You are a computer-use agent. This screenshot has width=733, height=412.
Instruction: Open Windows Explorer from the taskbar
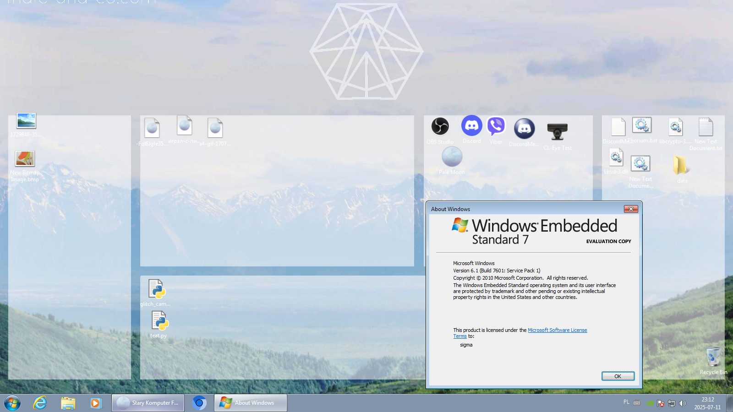click(68, 403)
